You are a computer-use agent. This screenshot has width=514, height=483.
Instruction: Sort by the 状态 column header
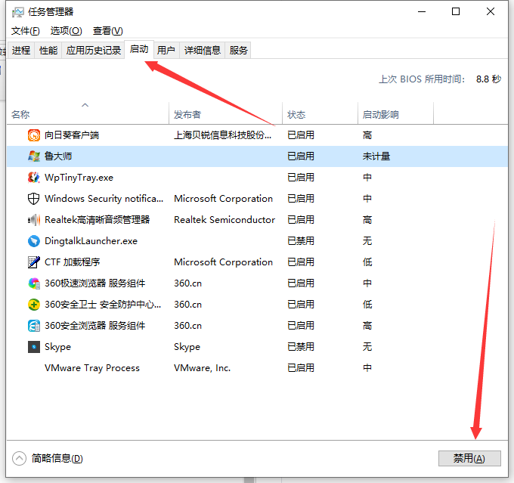point(296,115)
